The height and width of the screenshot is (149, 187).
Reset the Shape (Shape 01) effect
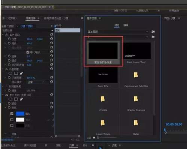52,95
